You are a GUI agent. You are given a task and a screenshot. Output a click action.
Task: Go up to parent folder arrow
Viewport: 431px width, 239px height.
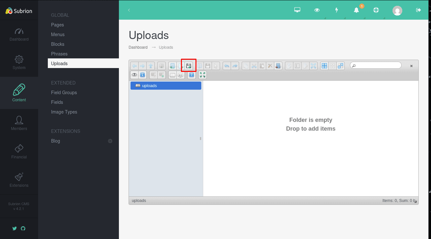(x=151, y=66)
